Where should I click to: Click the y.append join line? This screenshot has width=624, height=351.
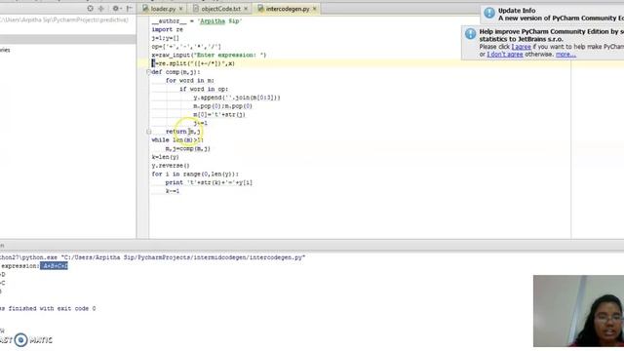point(237,97)
